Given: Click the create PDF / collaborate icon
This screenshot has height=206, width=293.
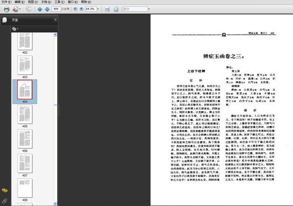Looking at the screenshot, I should [15, 9].
